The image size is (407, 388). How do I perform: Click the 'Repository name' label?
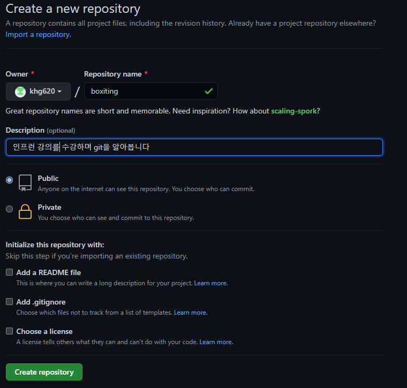pyautogui.click(x=113, y=74)
